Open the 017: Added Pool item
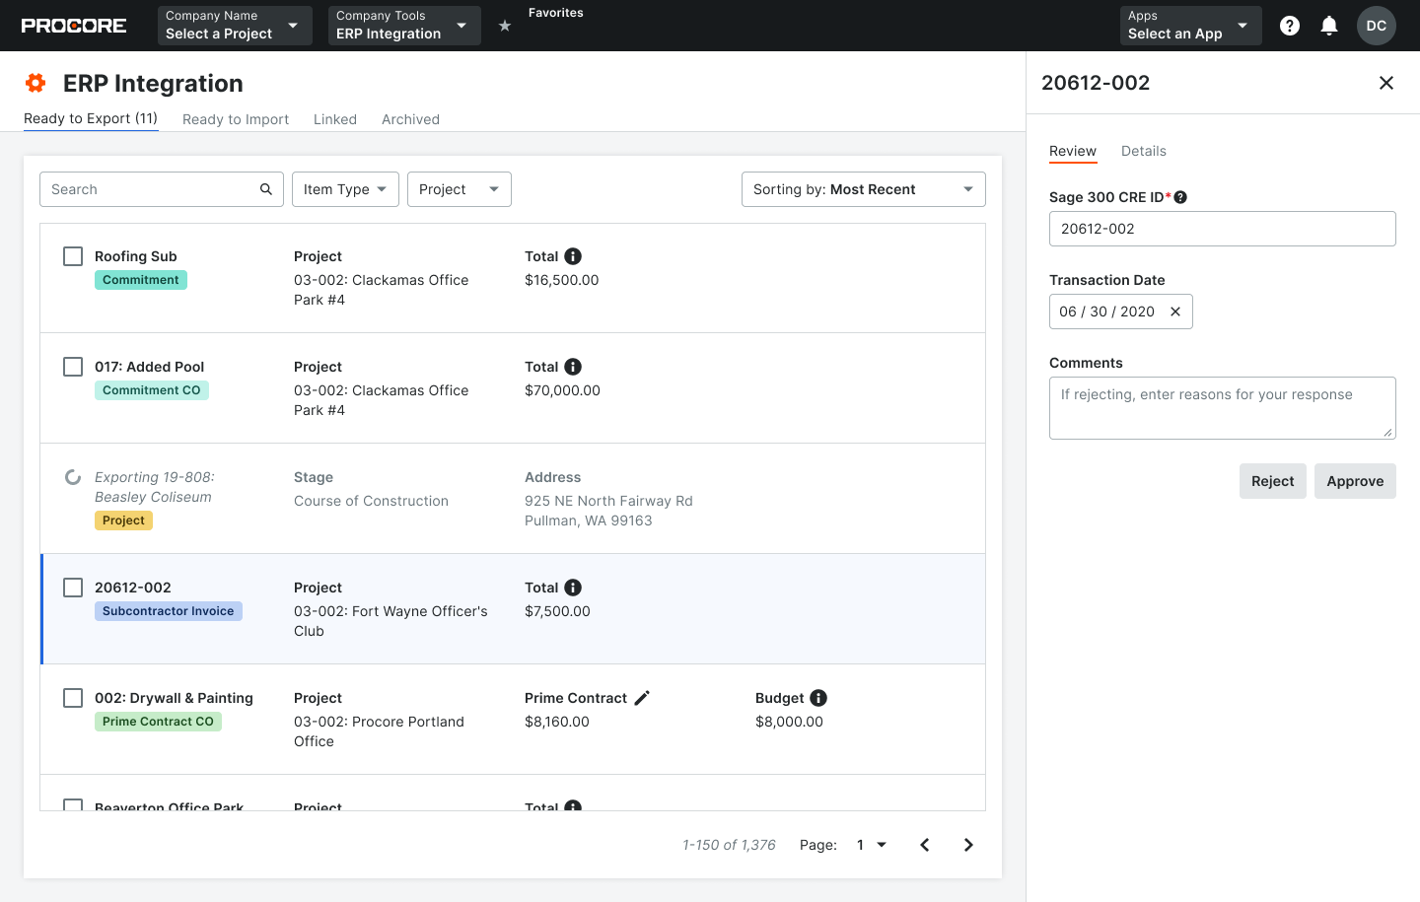This screenshot has width=1420, height=902. pos(150,367)
